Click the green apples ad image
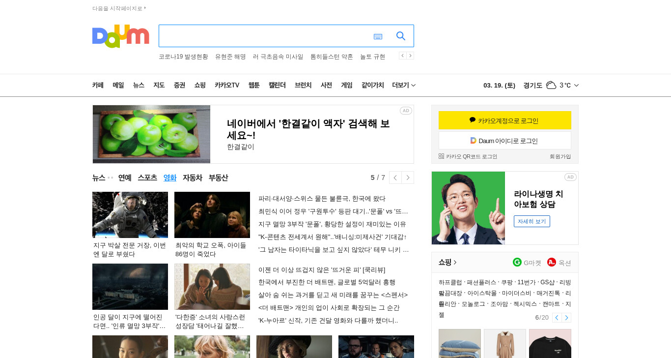Screen dimensions: 671x358 click(x=151, y=134)
